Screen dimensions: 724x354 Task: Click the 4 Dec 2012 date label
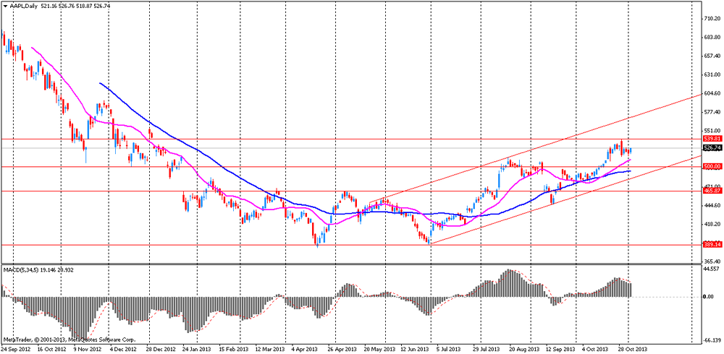pyautogui.click(x=125, y=350)
